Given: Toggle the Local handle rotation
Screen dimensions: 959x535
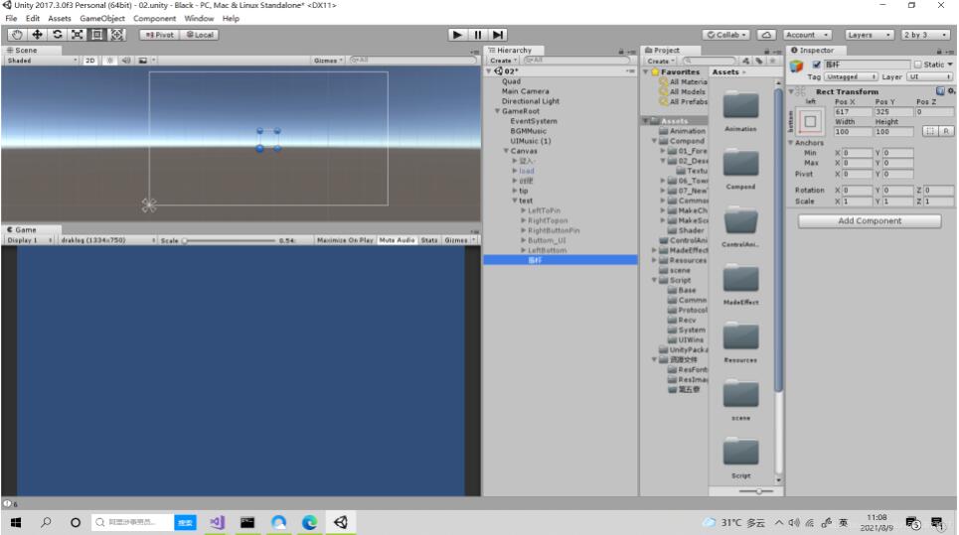Looking at the screenshot, I should point(200,35).
